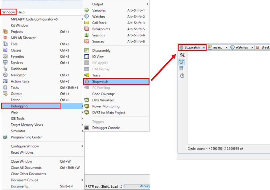Screen dimensions: 270x190
Task: Click Reset Windows in the Window menu
Action: click(x=22, y=152)
